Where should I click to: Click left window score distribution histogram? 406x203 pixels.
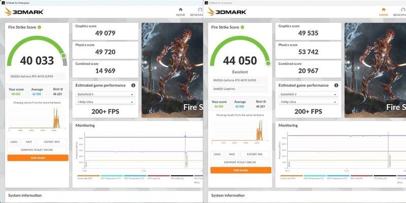point(37,119)
